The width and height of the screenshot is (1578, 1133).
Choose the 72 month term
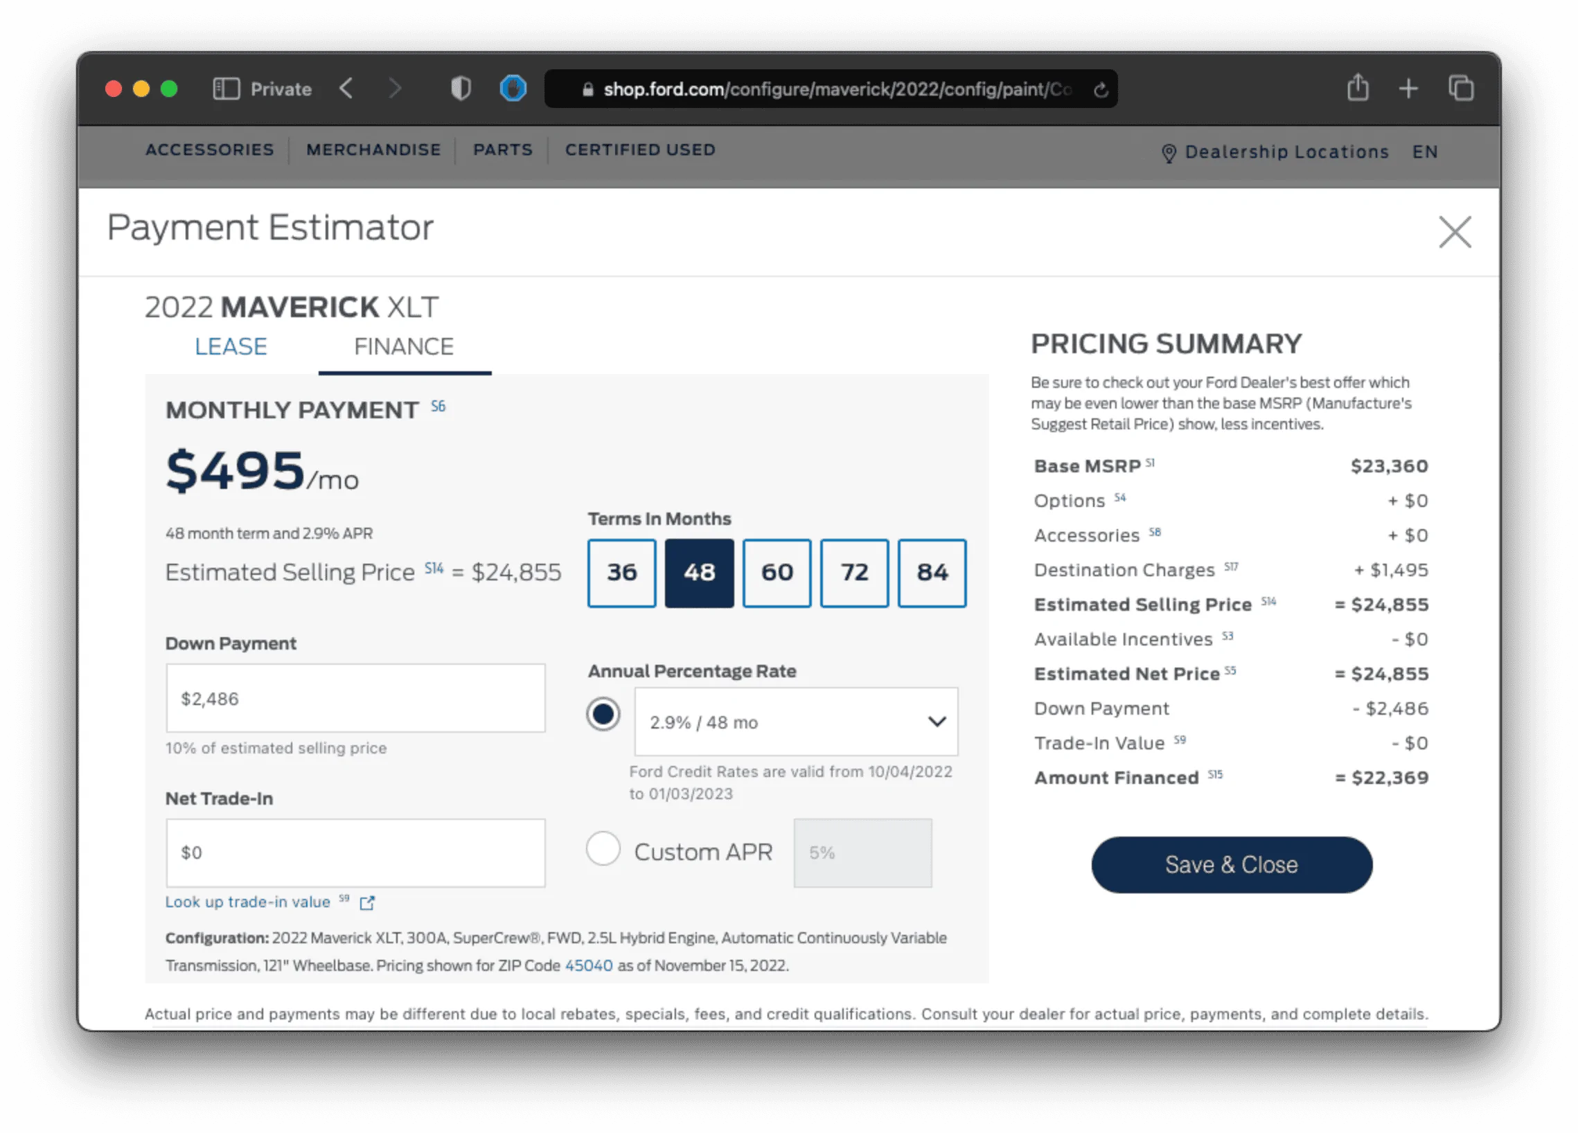point(854,573)
